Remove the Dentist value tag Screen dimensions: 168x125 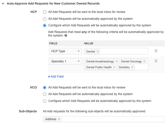point(98,51)
